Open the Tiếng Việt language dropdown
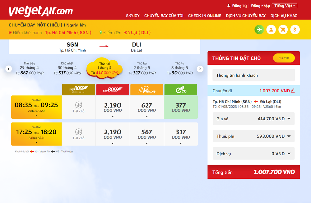This screenshot has width=311, height=203. click(x=284, y=5)
